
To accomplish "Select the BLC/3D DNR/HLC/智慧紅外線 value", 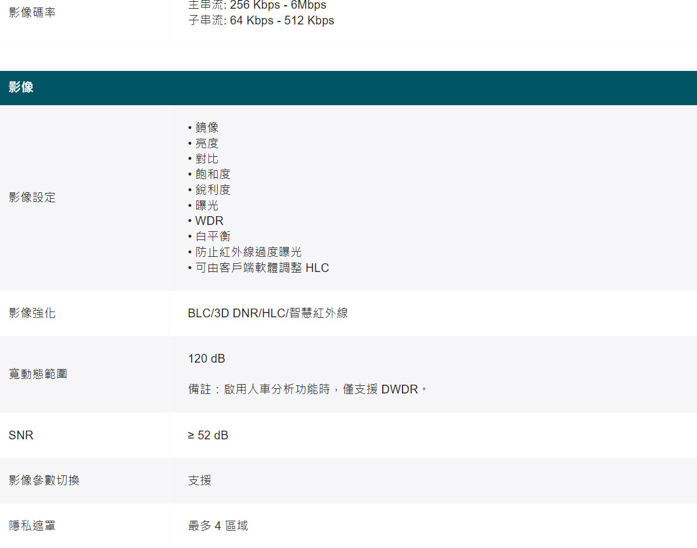I will (268, 313).
